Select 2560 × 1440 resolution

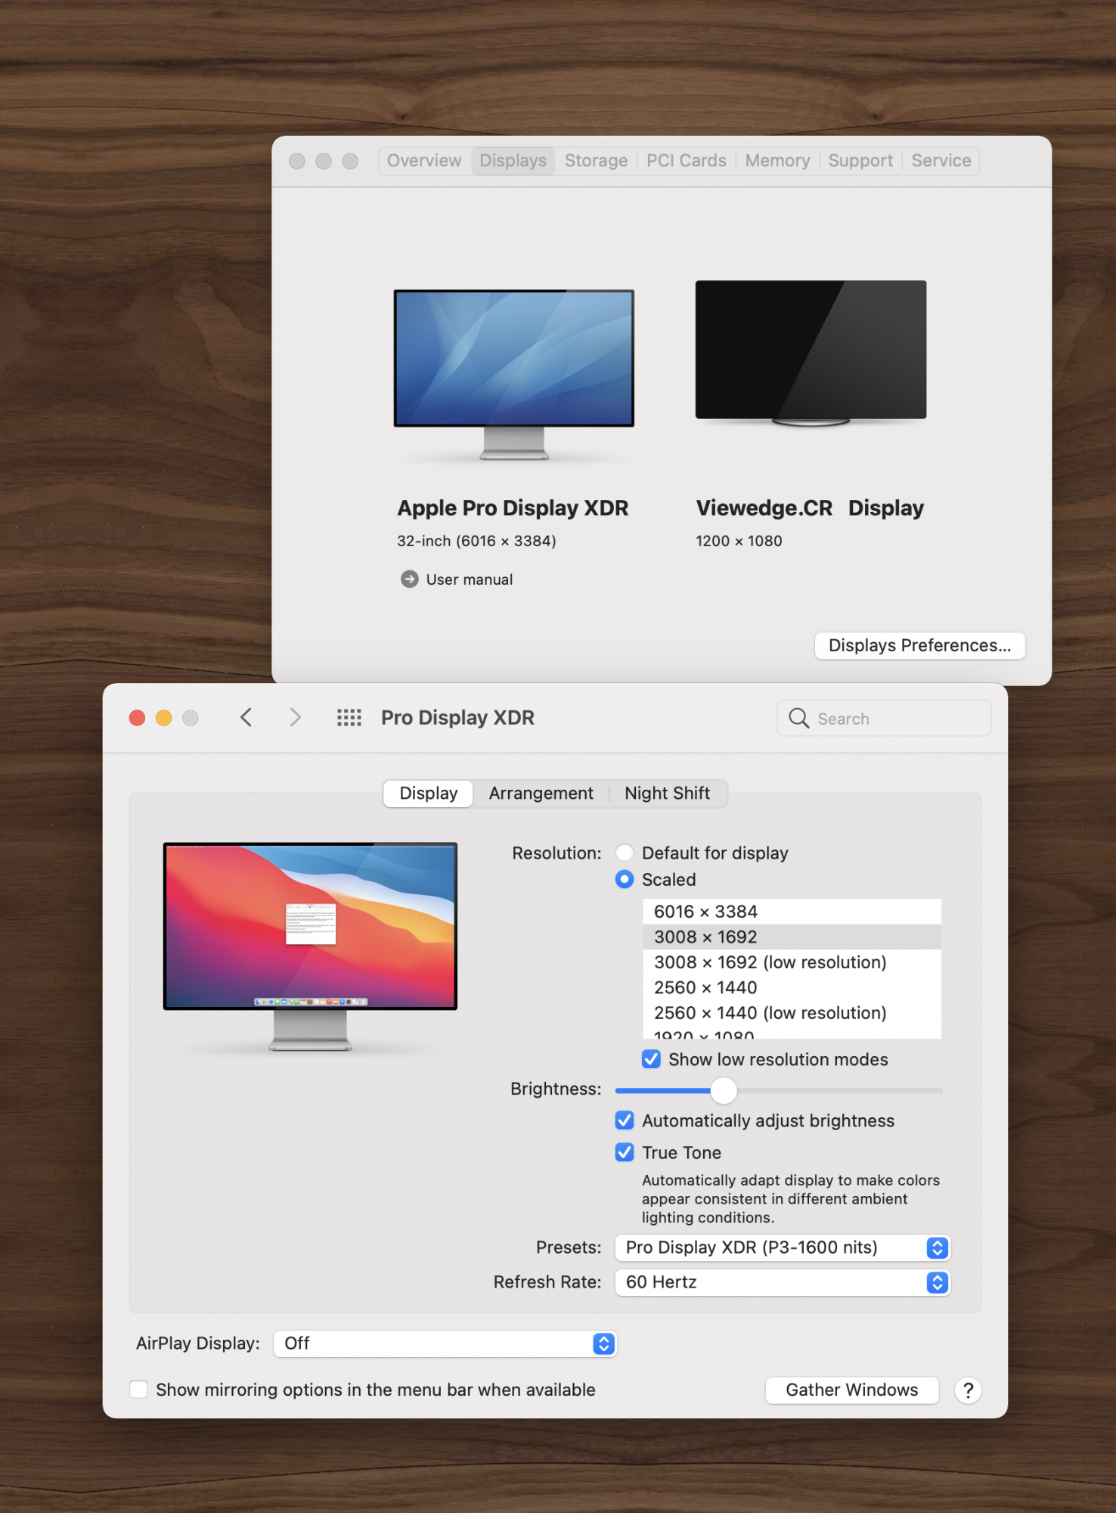click(x=792, y=987)
